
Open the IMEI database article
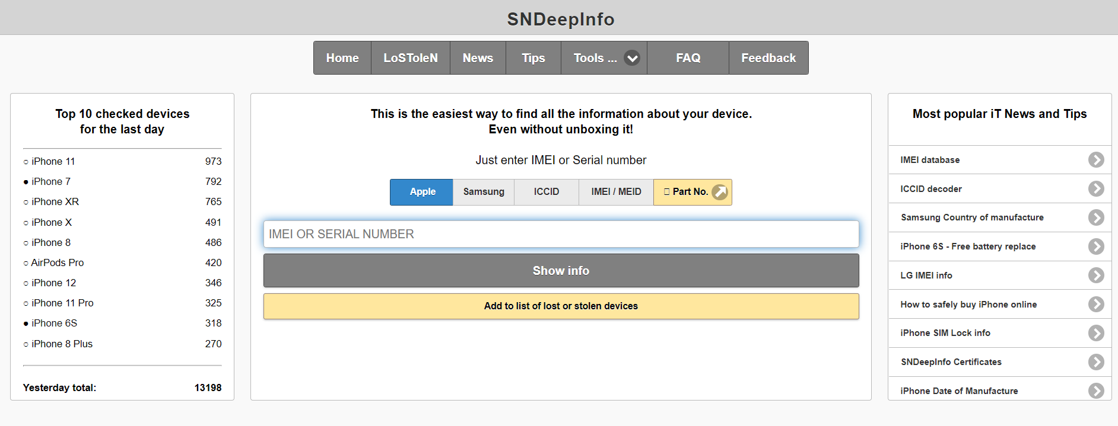pos(999,160)
